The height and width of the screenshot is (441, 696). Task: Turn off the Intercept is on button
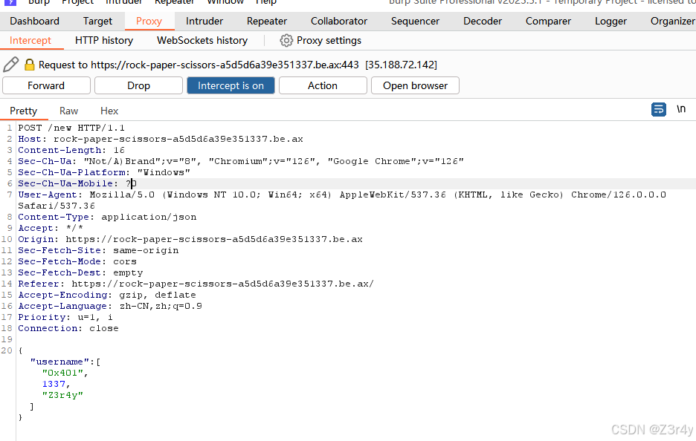coord(231,85)
